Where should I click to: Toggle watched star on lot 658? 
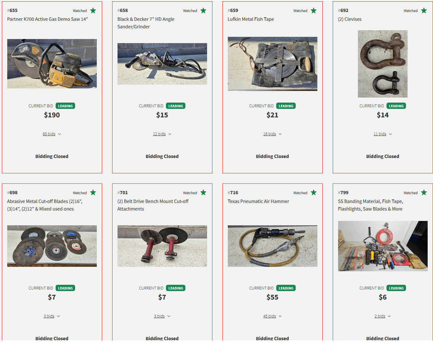[203, 11]
